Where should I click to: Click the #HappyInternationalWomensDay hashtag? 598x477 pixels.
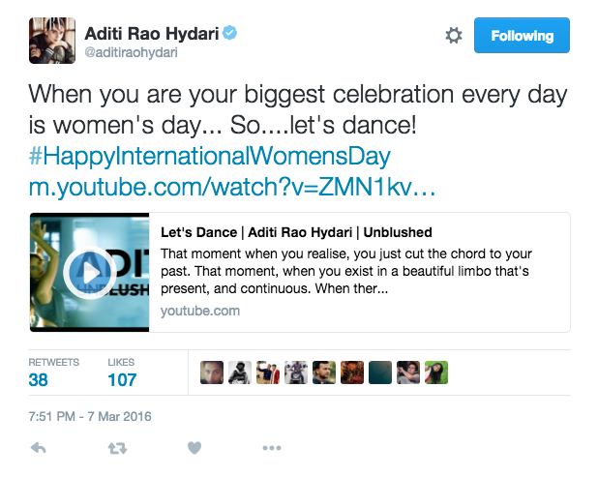(209, 157)
